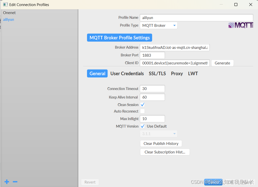This screenshot has width=258, height=187.
Task: Uncheck the Clean Session checkbox
Action: pos(142,105)
